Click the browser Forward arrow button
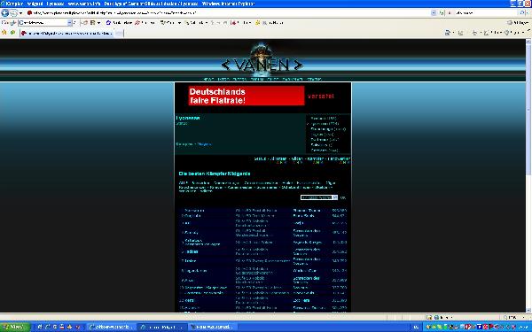This screenshot has height=332, width=532. (x=13, y=13)
